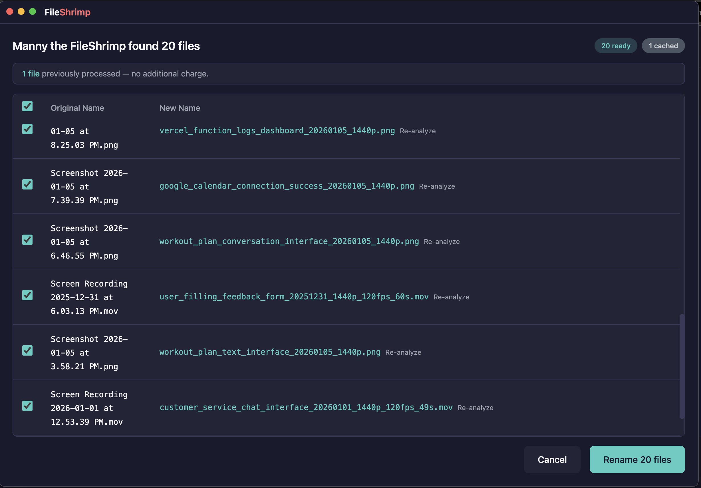Re-analyze user_filling_feedback_form recording
This screenshot has height=488, width=701.
click(451, 297)
